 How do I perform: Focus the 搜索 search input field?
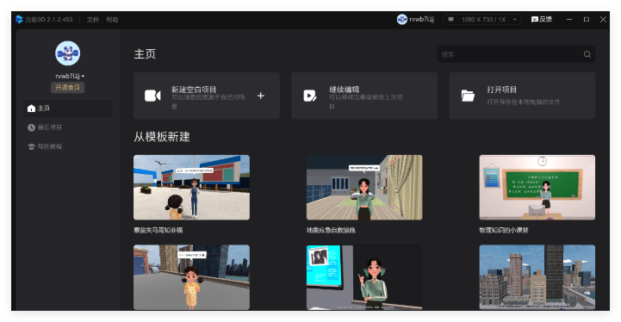pos(516,54)
